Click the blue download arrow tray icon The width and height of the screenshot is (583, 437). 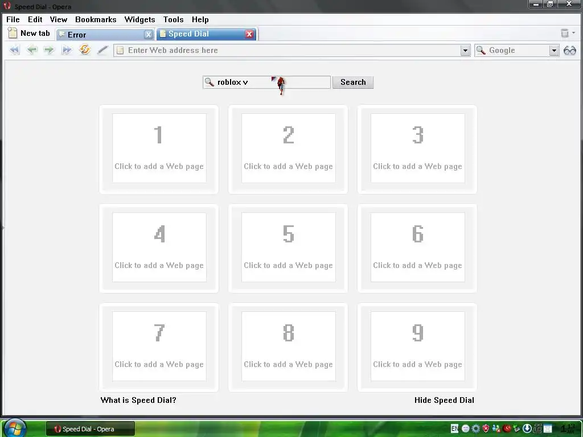click(527, 428)
